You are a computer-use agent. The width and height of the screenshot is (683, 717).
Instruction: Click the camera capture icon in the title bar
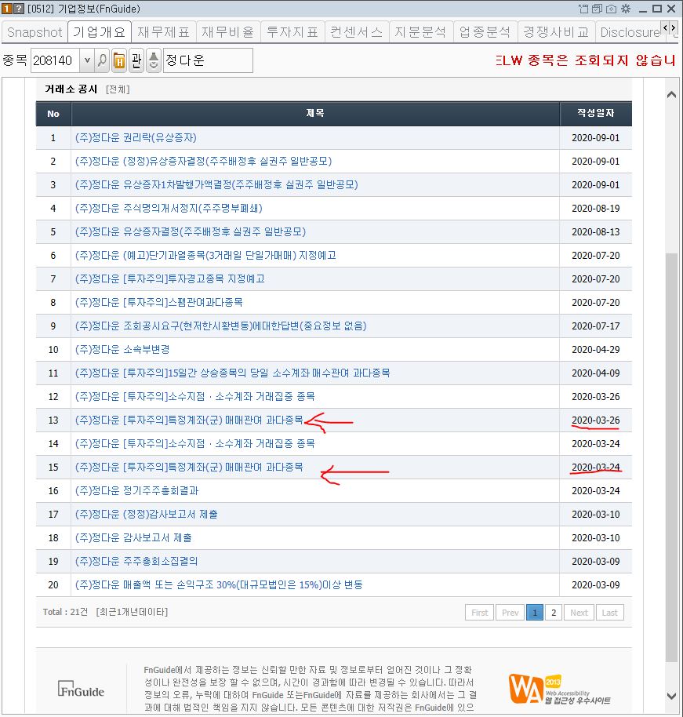[611, 9]
